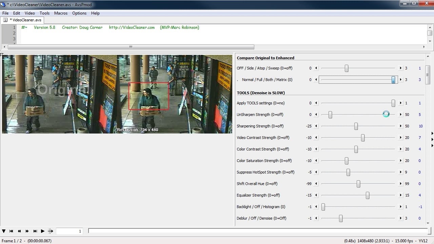The width and height of the screenshot is (434, 244).
Task: Click left arrow of Shift Overall Hue slider
Action: [316, 184]
